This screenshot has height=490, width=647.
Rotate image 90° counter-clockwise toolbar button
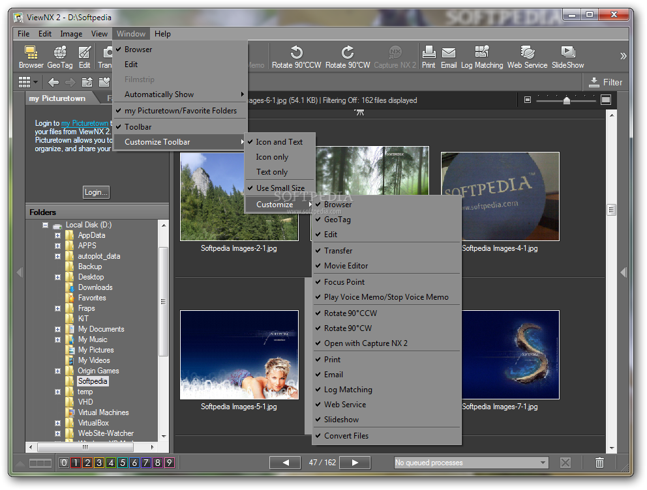pos(296,57)
